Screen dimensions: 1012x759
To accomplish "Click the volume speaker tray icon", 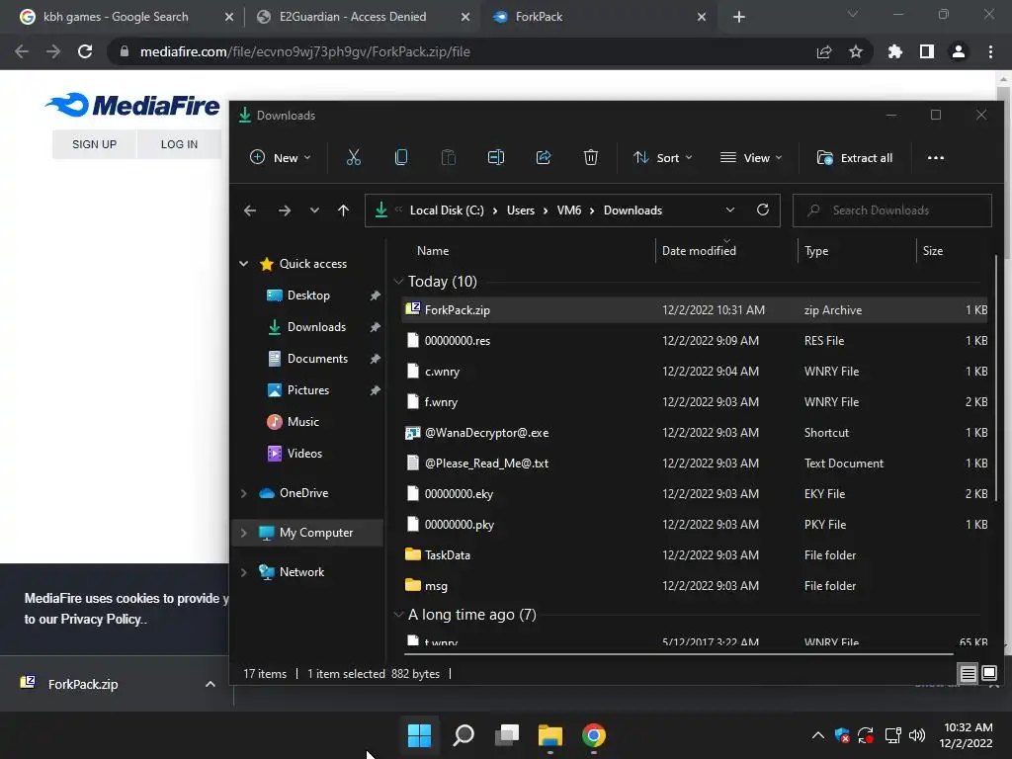I will [x=917, y=735].
